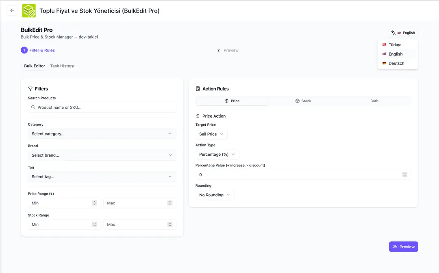Open the Task History tab
The width and height of the screenshot is (439, 273).
[x=62, y=66]
